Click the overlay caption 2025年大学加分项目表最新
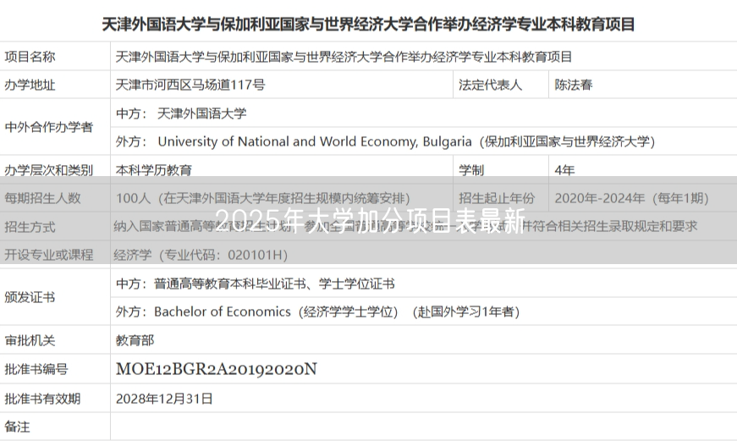Image resolution: width=737 pixels, height=441 pixels. 370,220
